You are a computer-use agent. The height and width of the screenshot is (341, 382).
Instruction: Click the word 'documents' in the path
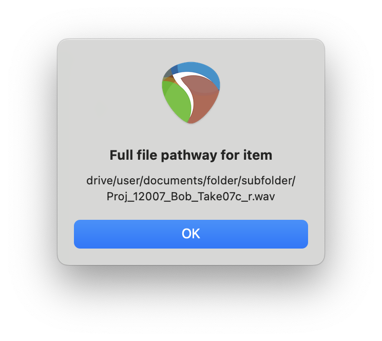(x=174, y=181)
